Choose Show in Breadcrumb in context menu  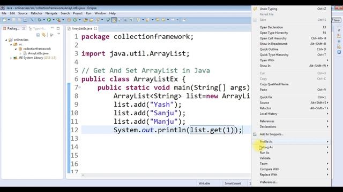pos(292,44)
